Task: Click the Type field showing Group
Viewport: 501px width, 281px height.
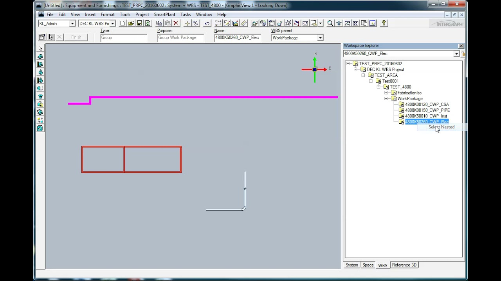Action: click(124, 38)
